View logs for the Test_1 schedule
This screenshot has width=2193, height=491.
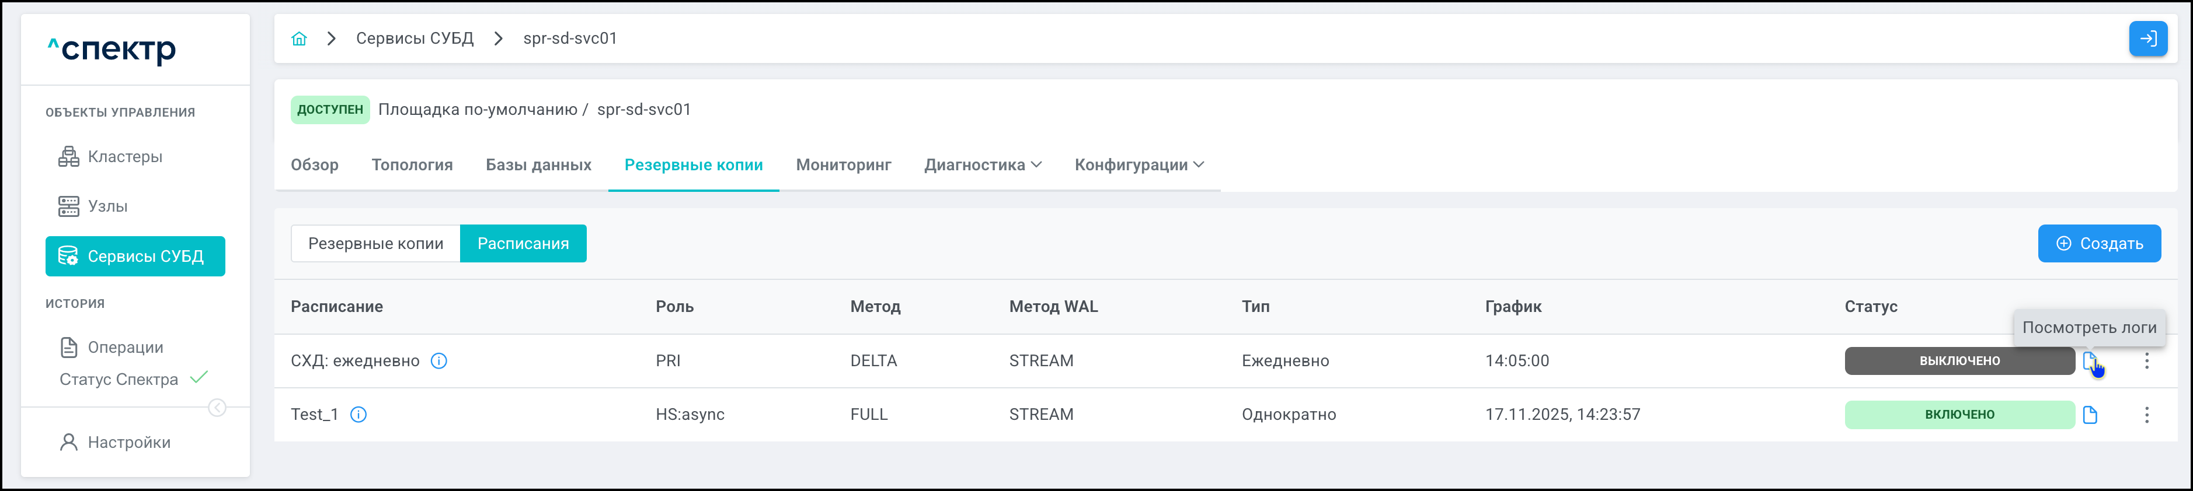pos(2090,415)
